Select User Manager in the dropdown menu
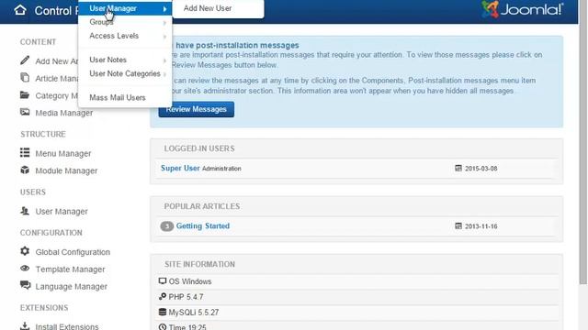588x330 pixels. pyautogui.click(x=125, y=8)
